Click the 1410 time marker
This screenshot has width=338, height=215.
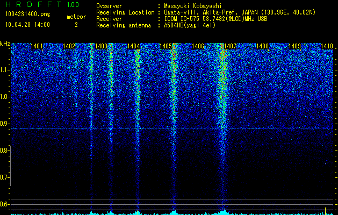click(x=327, y=46)
